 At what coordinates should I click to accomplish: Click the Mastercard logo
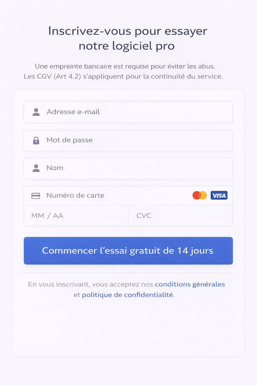(x=200, y=195)
